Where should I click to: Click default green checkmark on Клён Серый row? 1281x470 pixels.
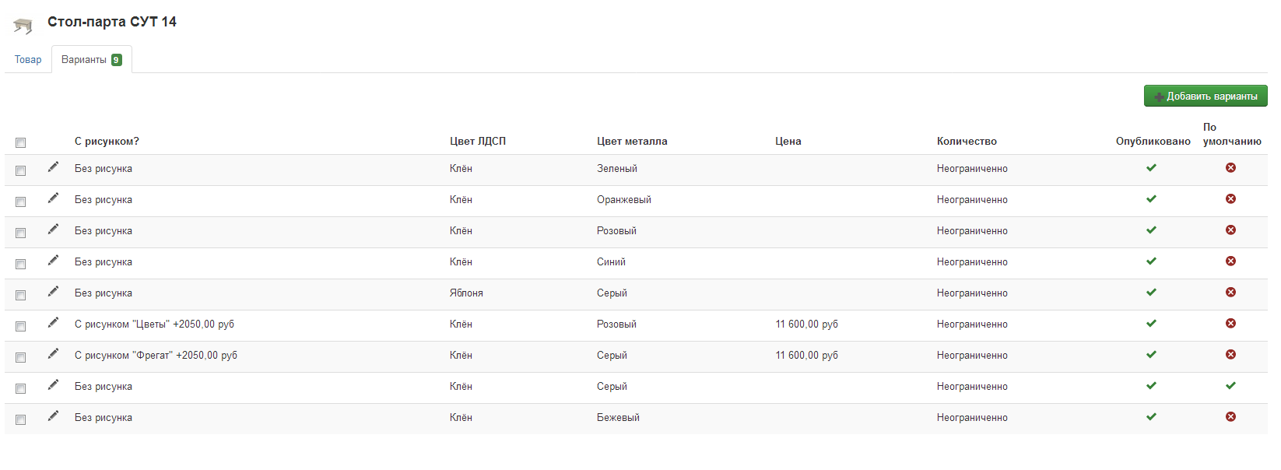click(1230, 386)
